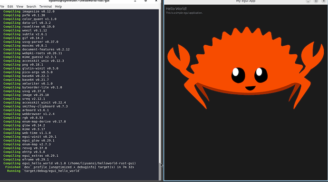Image resolution: width=328 pixels, height=182 pixels.
Task: Click the 'enum-map-derive v0.17.0' line
Action: [35, 121]
